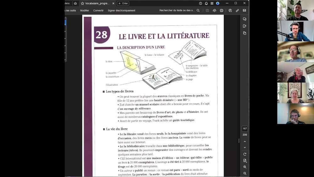Viewport: 314px width, 177px height.
Task: Zoom out with the minus magnifier
Action: [x=245, y=174]
